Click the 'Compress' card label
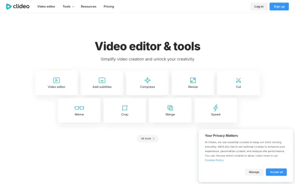 147,87
